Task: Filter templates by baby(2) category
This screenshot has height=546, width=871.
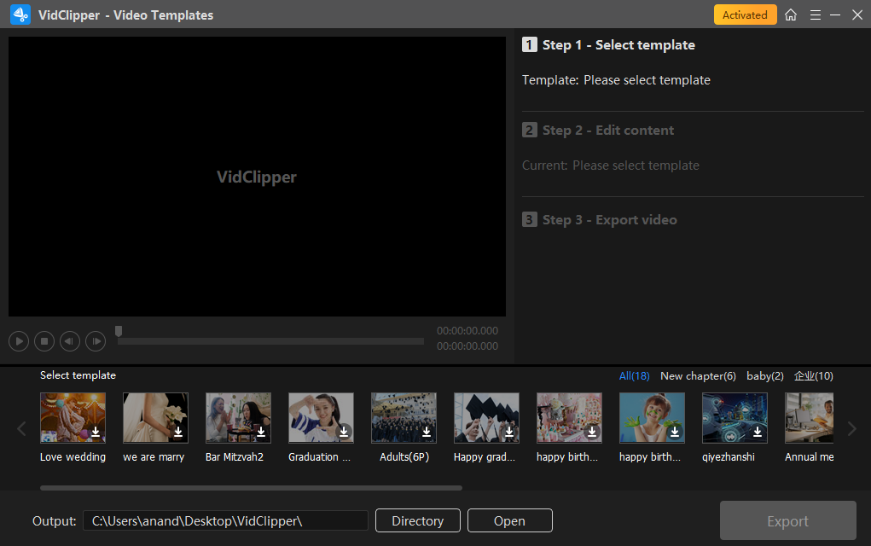Action: coord(764,376)
